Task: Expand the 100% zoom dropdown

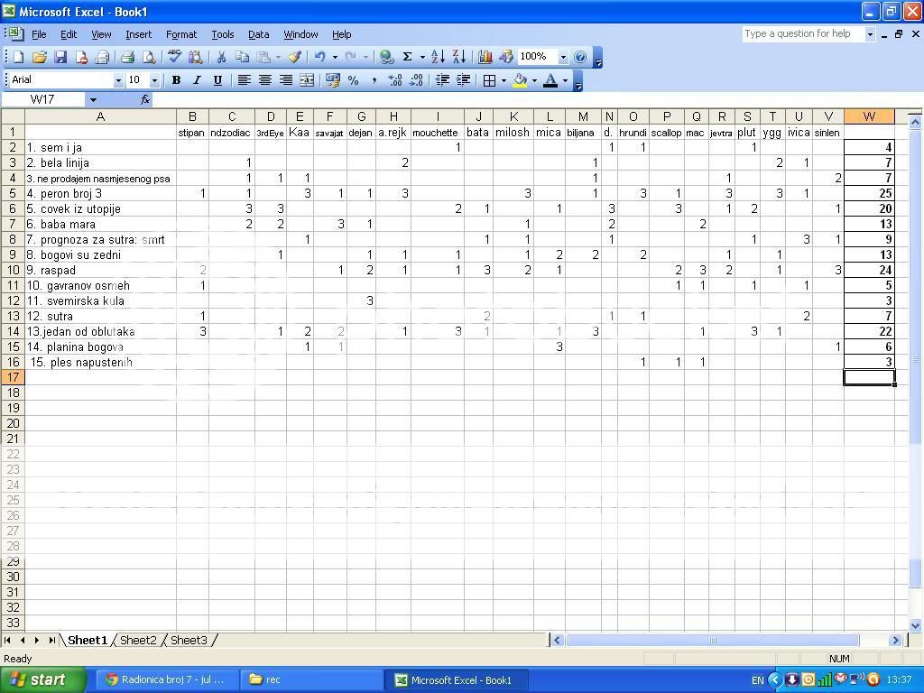Action: click(x=563, y=57)
